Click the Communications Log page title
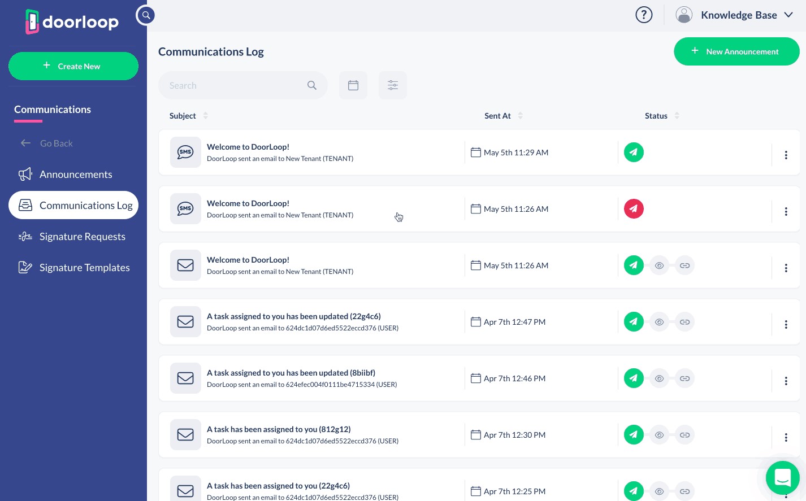This screenshot has width=806, height=501. pyautogui.click(x=211, y=52)
